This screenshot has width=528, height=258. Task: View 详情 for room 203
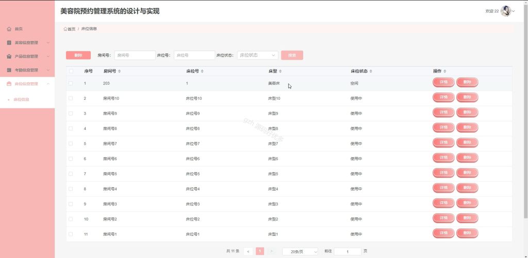[x=443, y=82]
